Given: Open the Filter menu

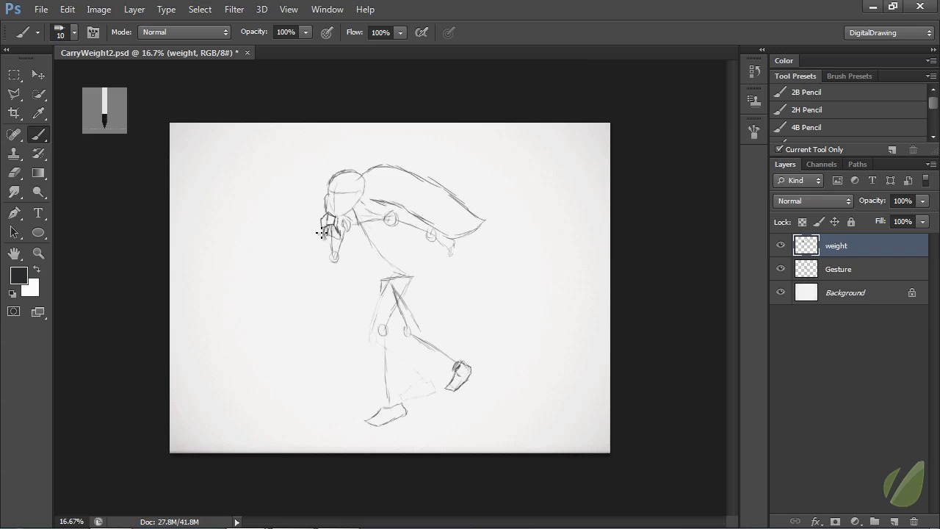Looking at the screenshot, I should tap(234, 10).
